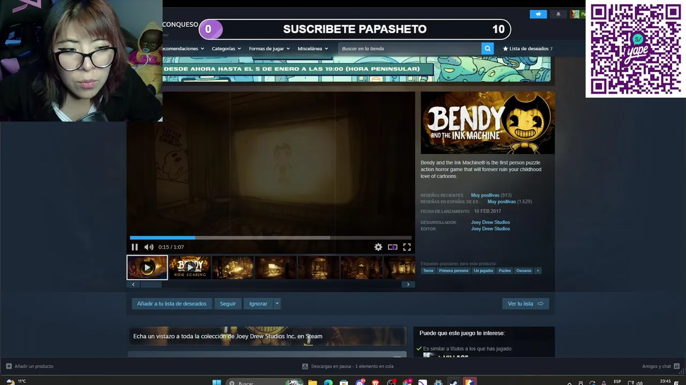Click the Windows taskbar search box
This screenshot has height=385, width=686.
265,383
